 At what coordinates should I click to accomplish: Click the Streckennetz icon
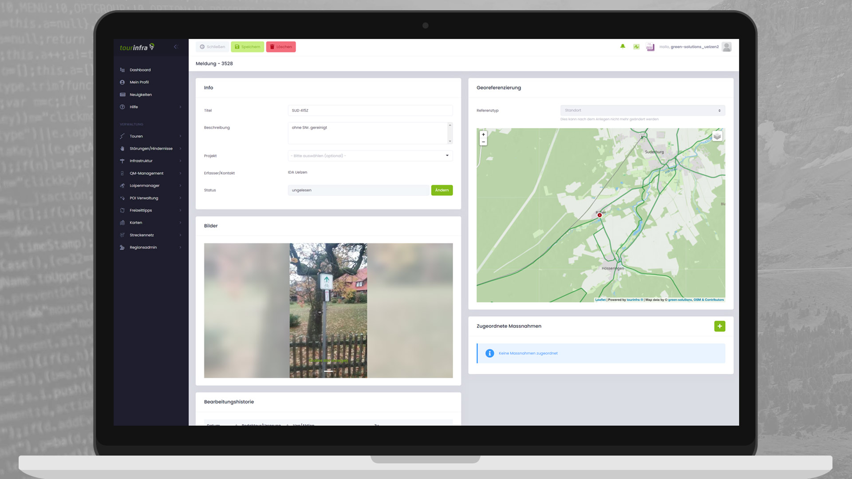tap(122, 235)
